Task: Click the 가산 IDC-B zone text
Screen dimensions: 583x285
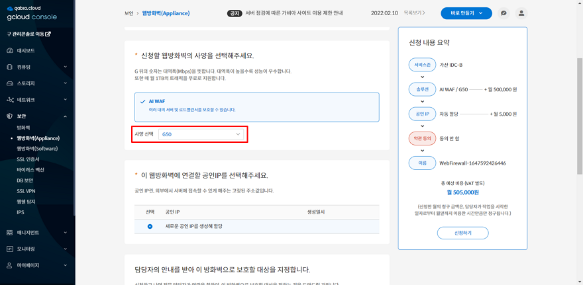Action: (451, 65)
